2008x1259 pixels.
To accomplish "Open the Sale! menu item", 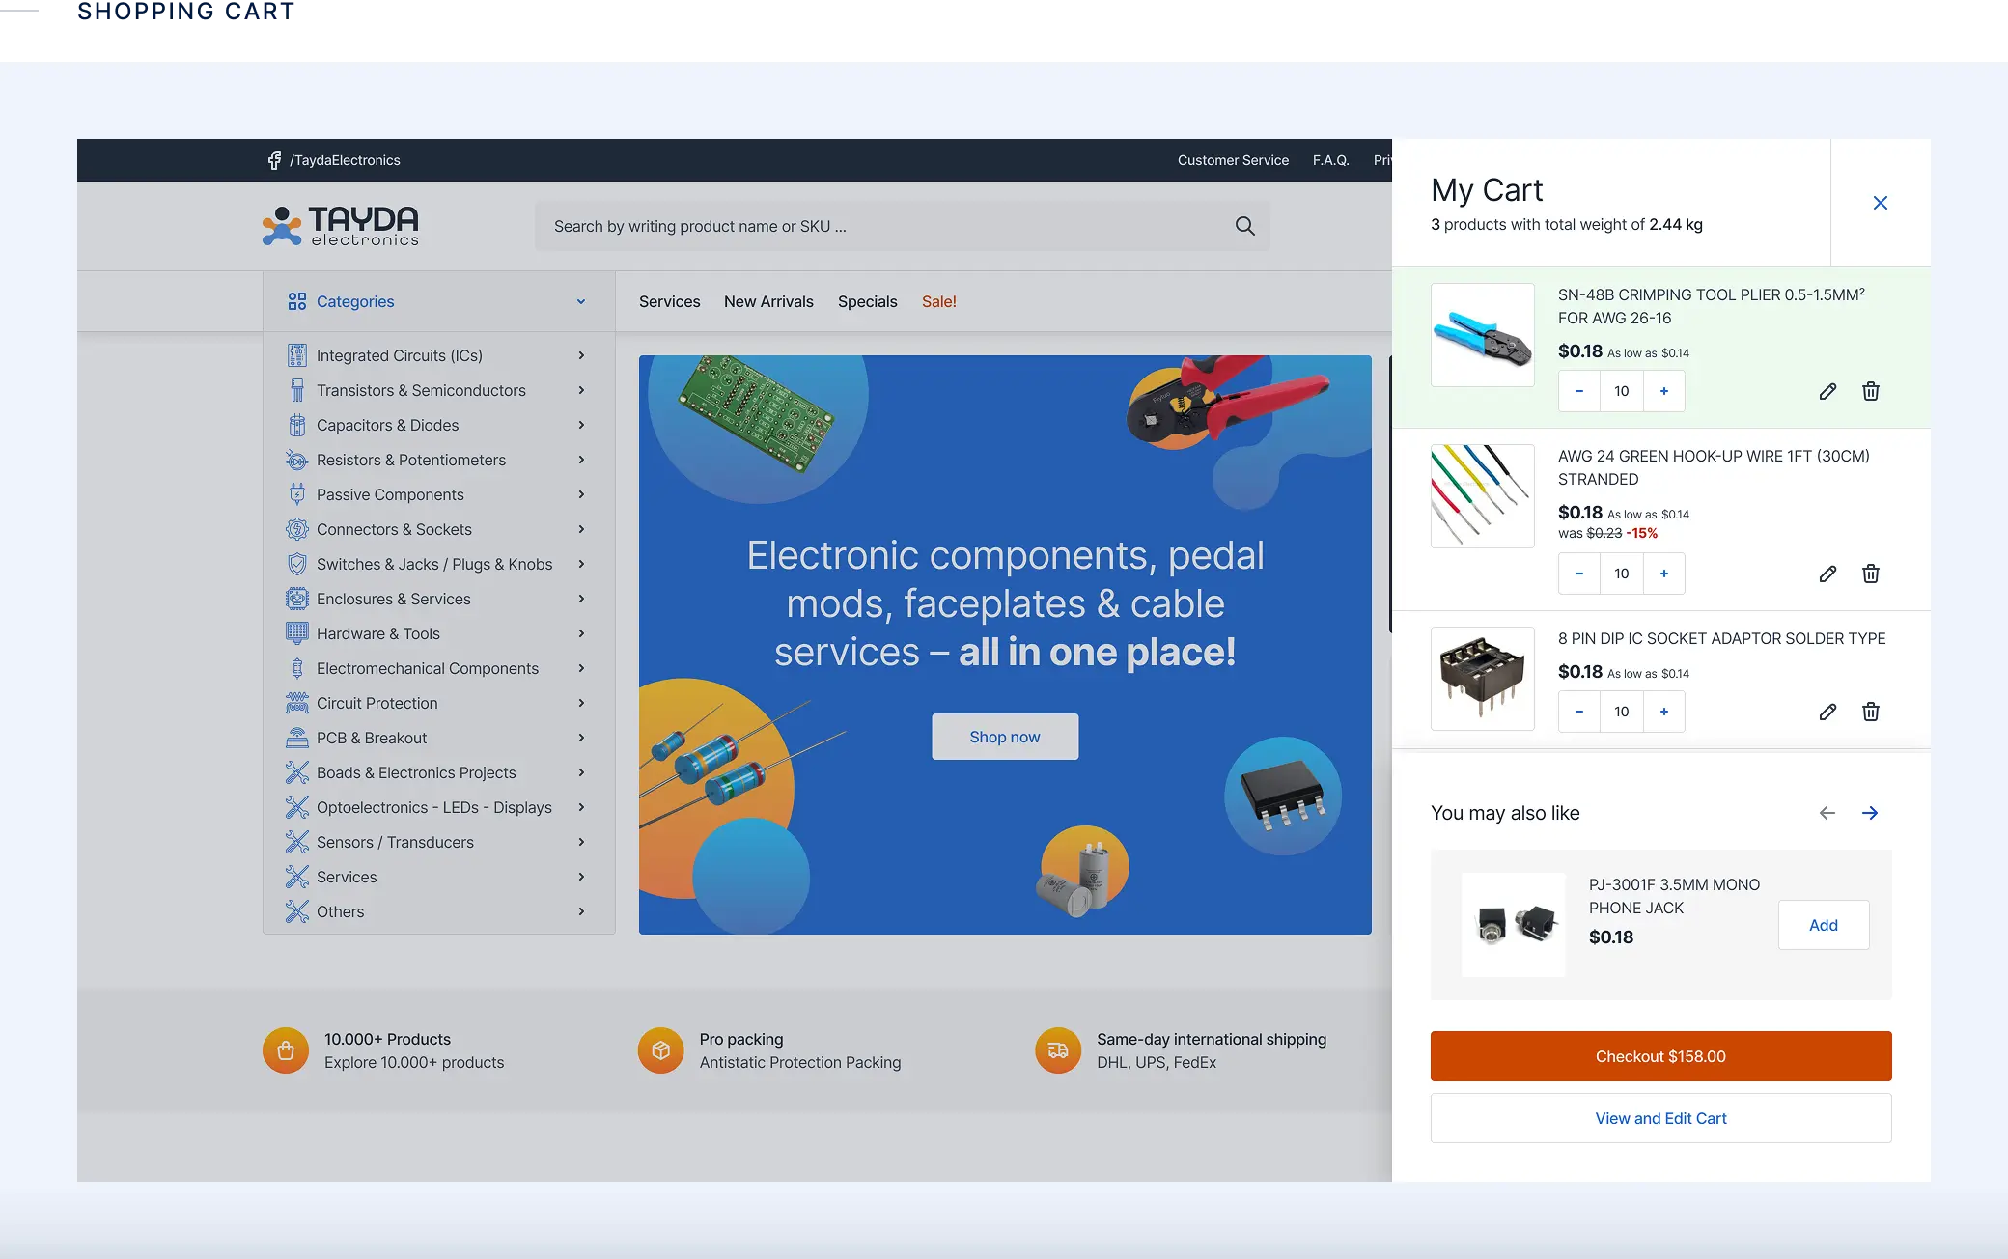I will pos(938,301).
